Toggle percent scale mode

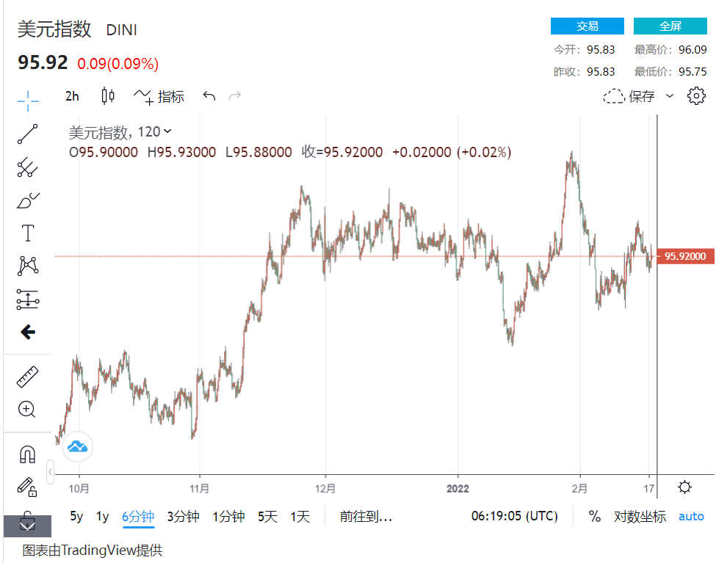(x=594, y=516)
